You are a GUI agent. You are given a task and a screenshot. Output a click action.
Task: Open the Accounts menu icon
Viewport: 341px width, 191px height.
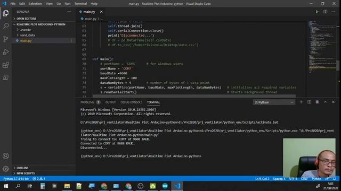(x=6, y=156)
